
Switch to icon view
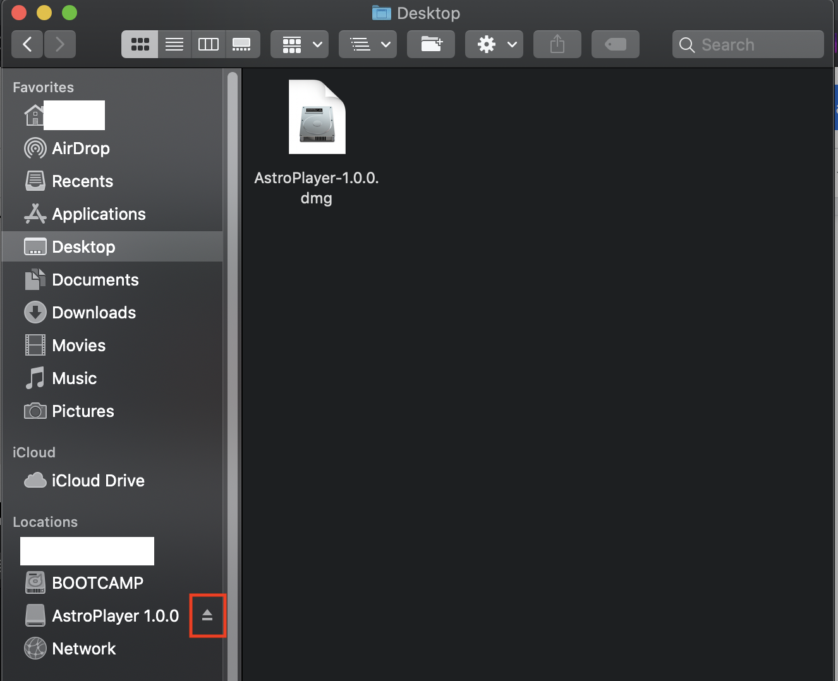(x=140, y=44)
